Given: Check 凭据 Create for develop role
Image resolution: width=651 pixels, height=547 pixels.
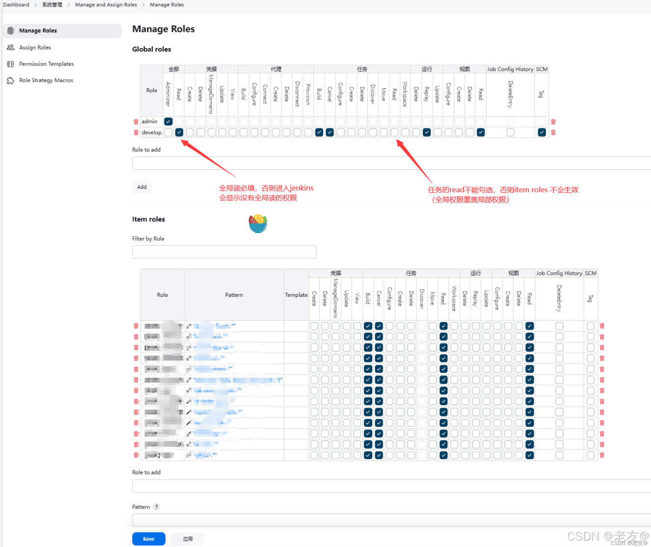Looking at the screenshot, I should (x=190, y=132).
